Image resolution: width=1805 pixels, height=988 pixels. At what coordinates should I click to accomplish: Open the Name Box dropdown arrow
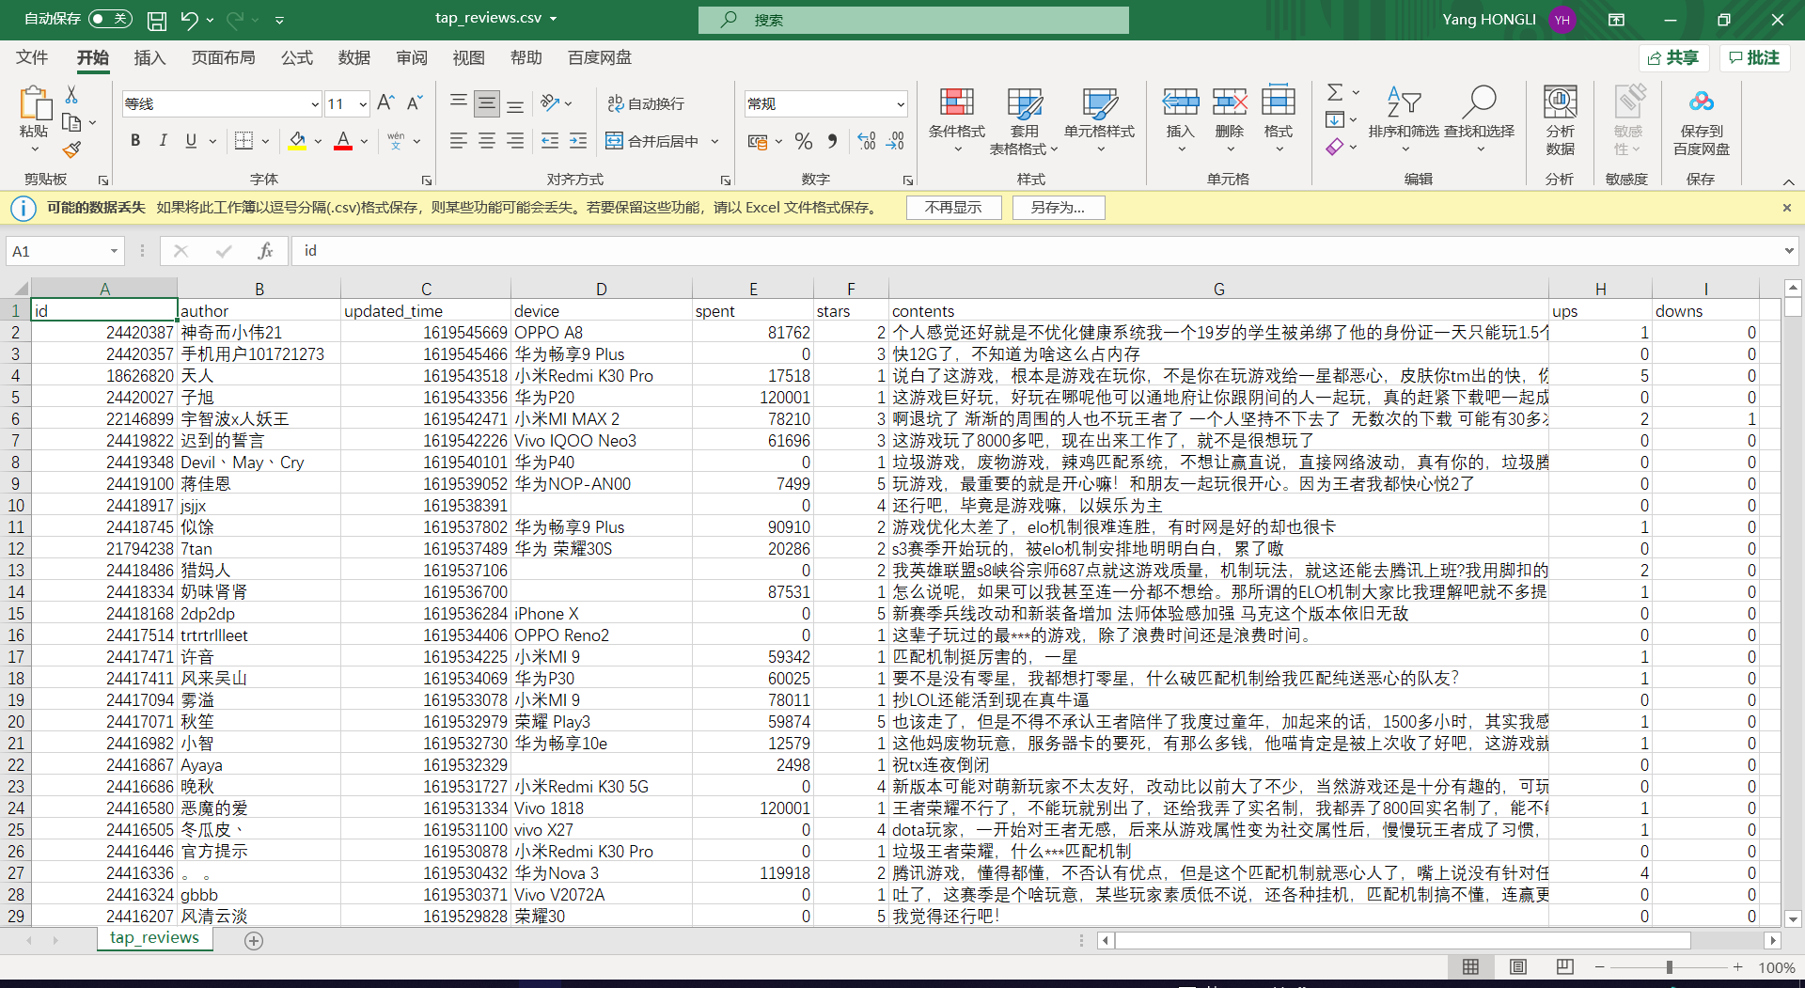(x=114, y=251)
